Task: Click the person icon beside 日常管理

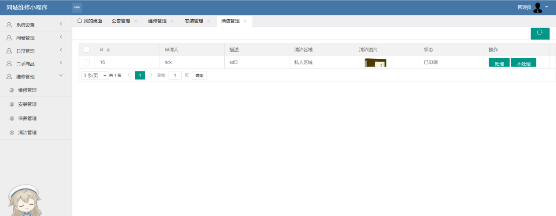Action: click(9, 51)
